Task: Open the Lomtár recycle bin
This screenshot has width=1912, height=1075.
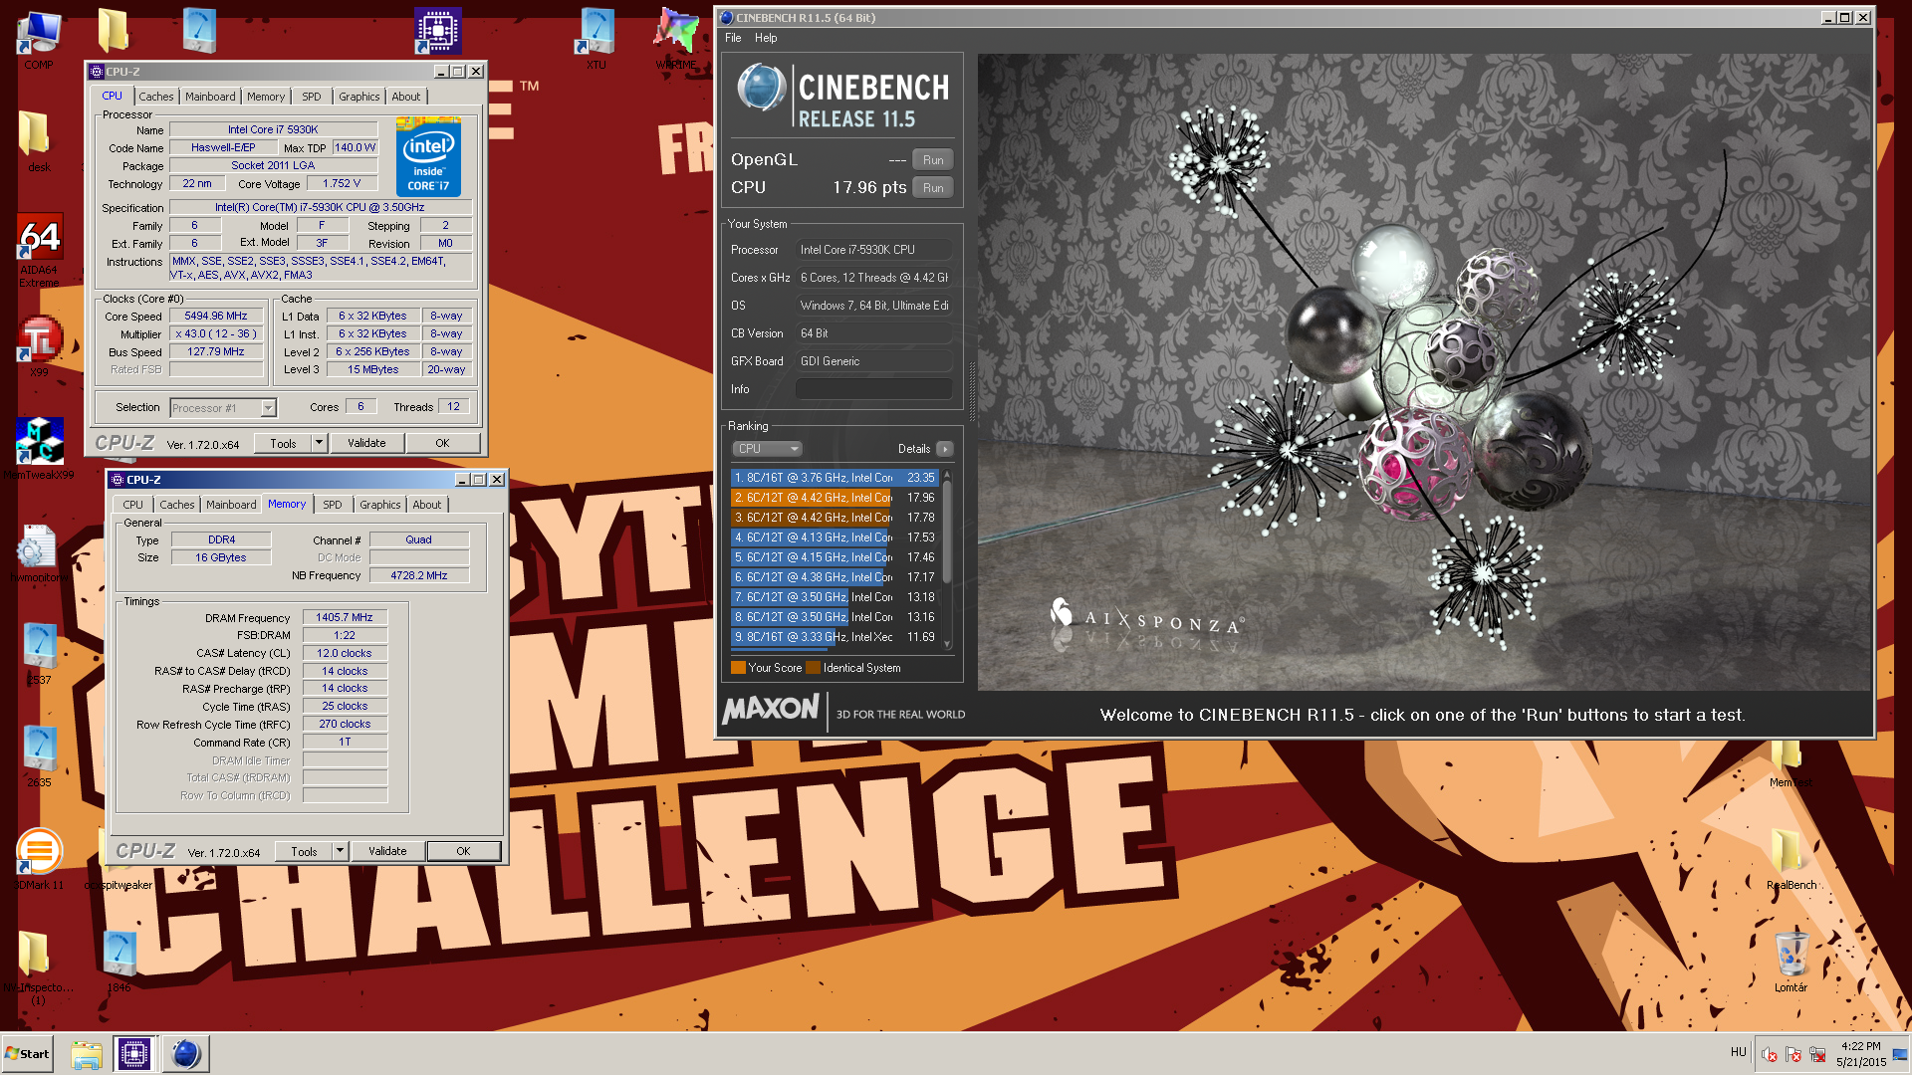Action: (1791, 962)
